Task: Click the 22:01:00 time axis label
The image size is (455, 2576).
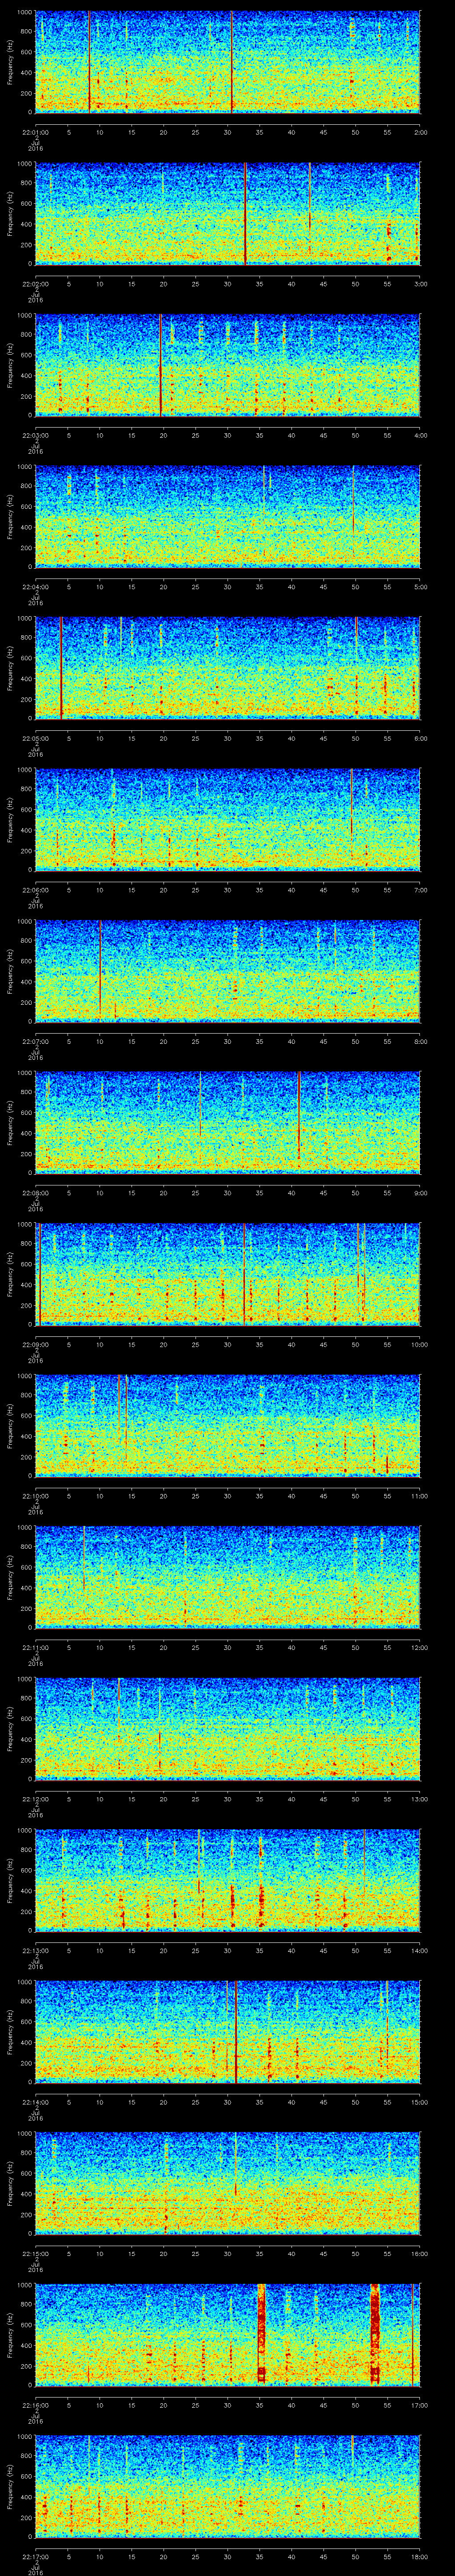Action: 35,132
